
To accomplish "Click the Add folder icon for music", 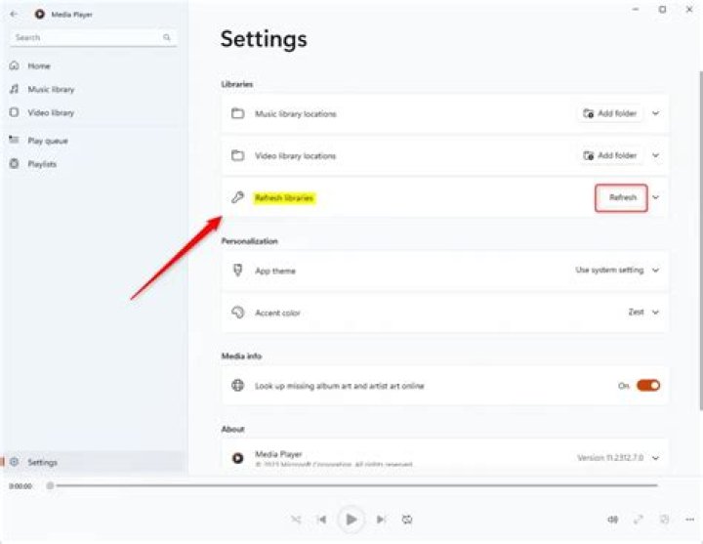I will click(588, 113).
